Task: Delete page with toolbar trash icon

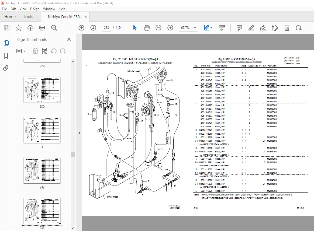Action: pos(287,28)
